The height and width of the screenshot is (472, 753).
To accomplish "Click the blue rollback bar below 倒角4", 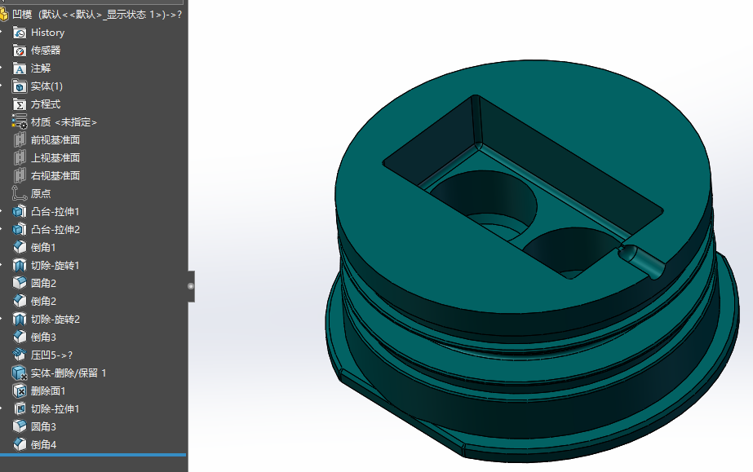I will click(93, 455).
